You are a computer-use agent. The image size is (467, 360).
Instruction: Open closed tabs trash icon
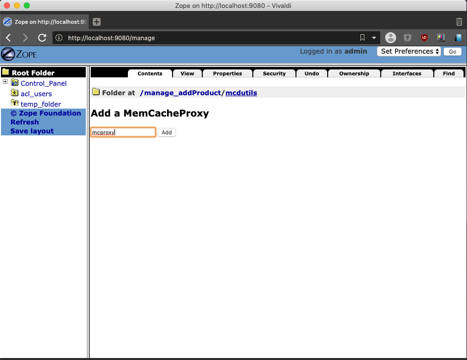pos(459,22)
